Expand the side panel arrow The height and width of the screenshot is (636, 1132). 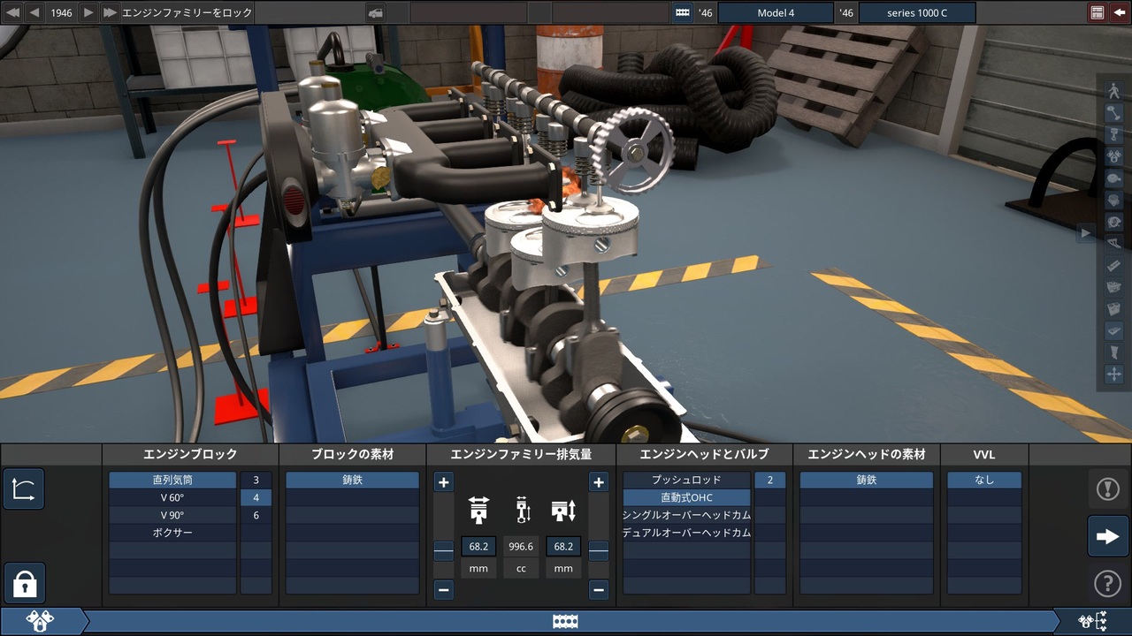pos(1086,233)
